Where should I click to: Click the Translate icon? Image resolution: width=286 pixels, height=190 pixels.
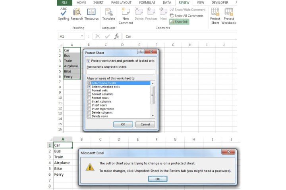coord(108,13)
